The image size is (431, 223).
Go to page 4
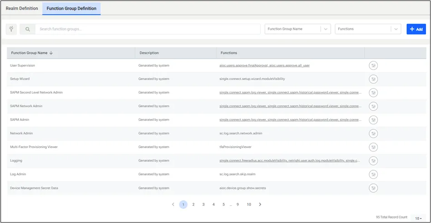coord(213,204)
